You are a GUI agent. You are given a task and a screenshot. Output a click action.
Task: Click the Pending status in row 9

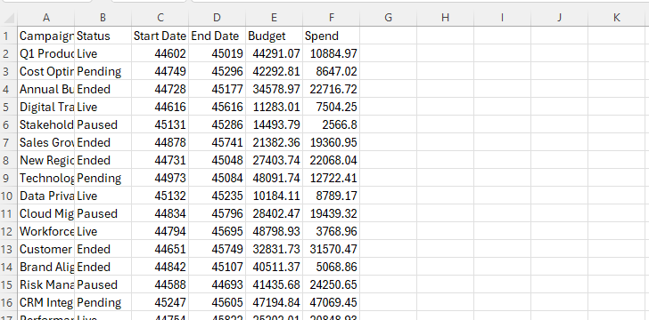click(103, 178)
